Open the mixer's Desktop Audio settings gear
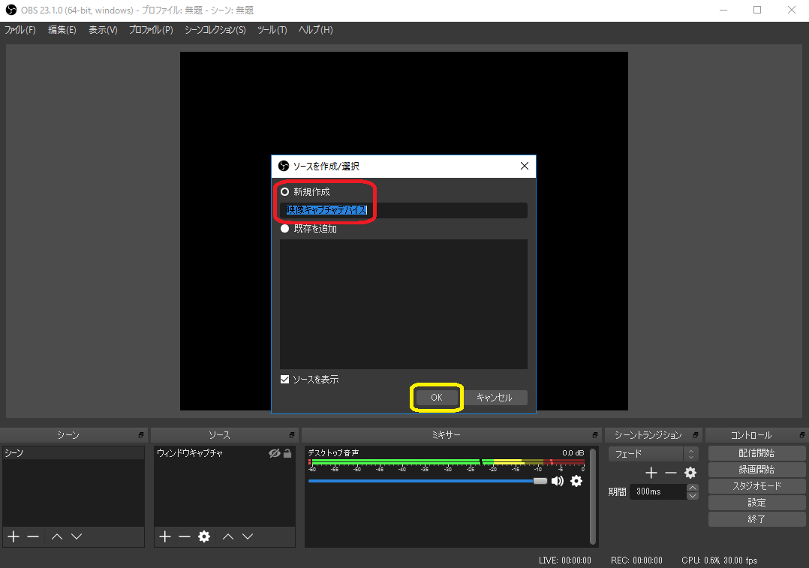809x568 pixels. click(x=576, y=481)
